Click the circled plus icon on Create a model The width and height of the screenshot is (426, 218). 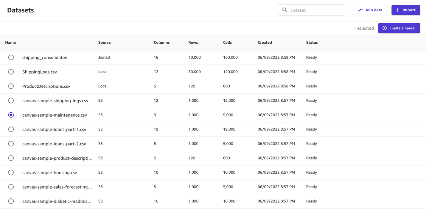point(385,28)
